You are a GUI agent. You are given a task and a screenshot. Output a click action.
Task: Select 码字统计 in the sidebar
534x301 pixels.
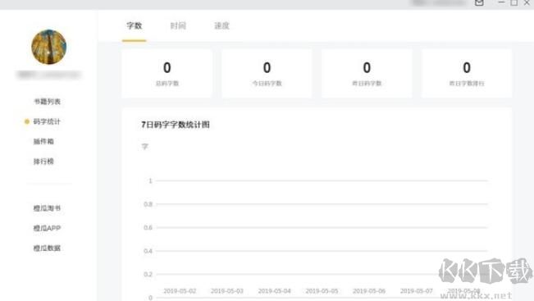click(x=47, y=121)
